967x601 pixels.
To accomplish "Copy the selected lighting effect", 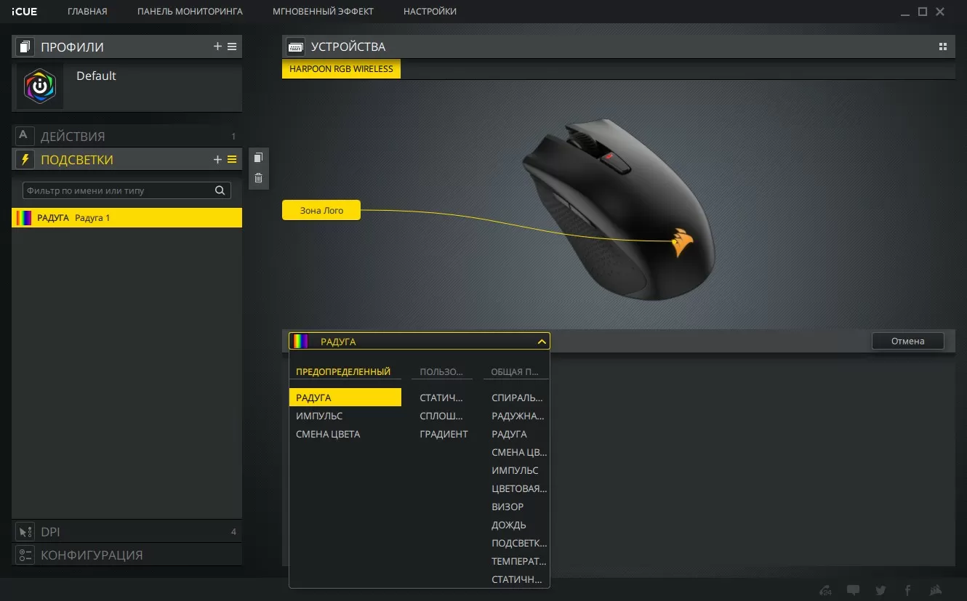I will point(258,158).
